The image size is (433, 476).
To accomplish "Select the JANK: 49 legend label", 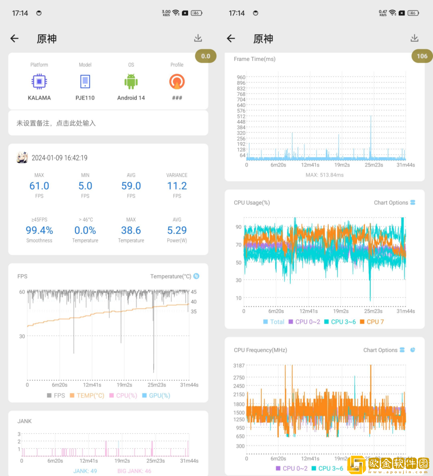I will (85, 471).
